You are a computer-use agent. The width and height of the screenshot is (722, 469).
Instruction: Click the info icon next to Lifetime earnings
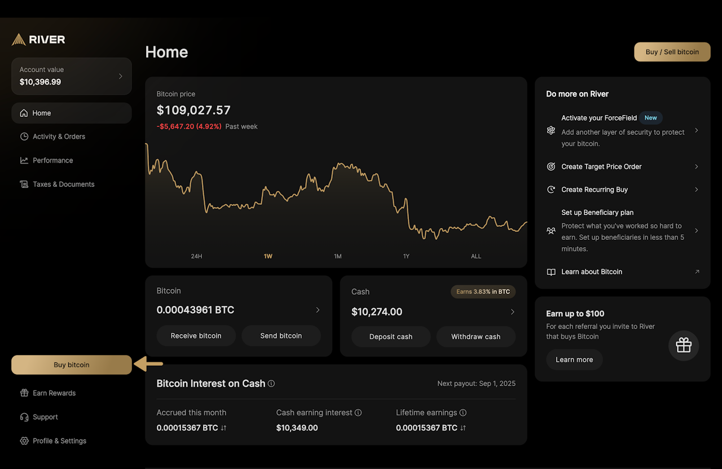tap(463, 413)
